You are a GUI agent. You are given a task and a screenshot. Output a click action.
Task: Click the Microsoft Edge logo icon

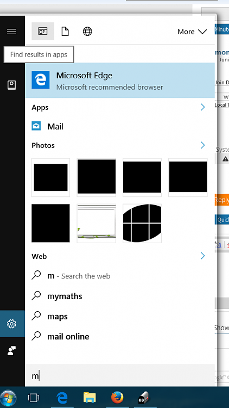click(x=41, y=79)
